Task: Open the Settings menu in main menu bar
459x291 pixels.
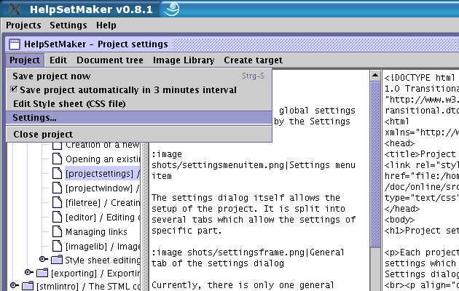Action: (68, 25)
